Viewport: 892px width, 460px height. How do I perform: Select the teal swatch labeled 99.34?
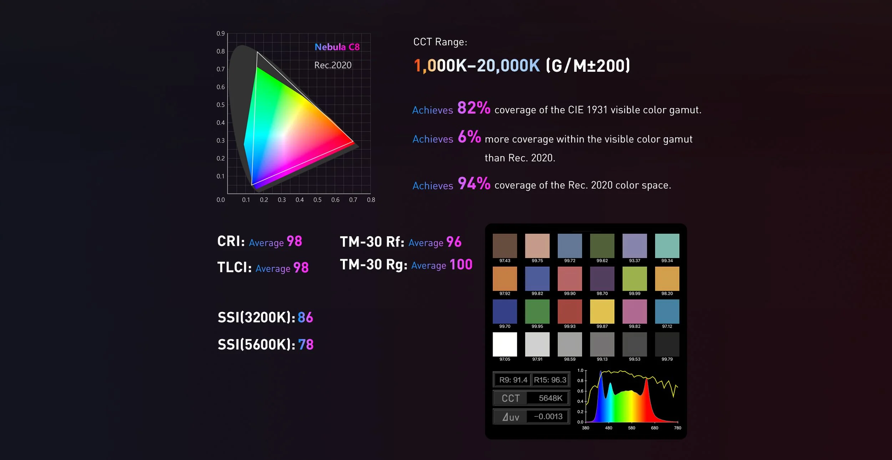[667, 246]
